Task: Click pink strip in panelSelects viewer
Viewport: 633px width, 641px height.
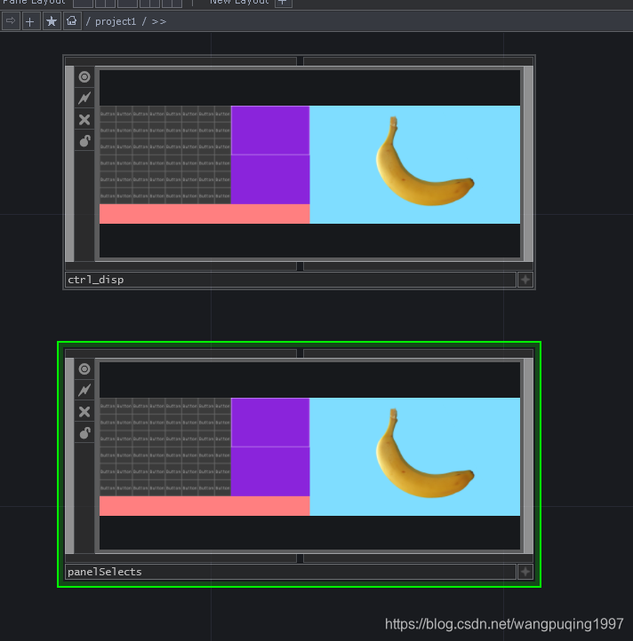Action: 204,506
